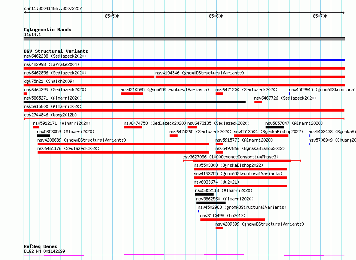Open the nsv6467726 (Sedlazeck2020) label
356x260 pixels.
pos(285,98)
